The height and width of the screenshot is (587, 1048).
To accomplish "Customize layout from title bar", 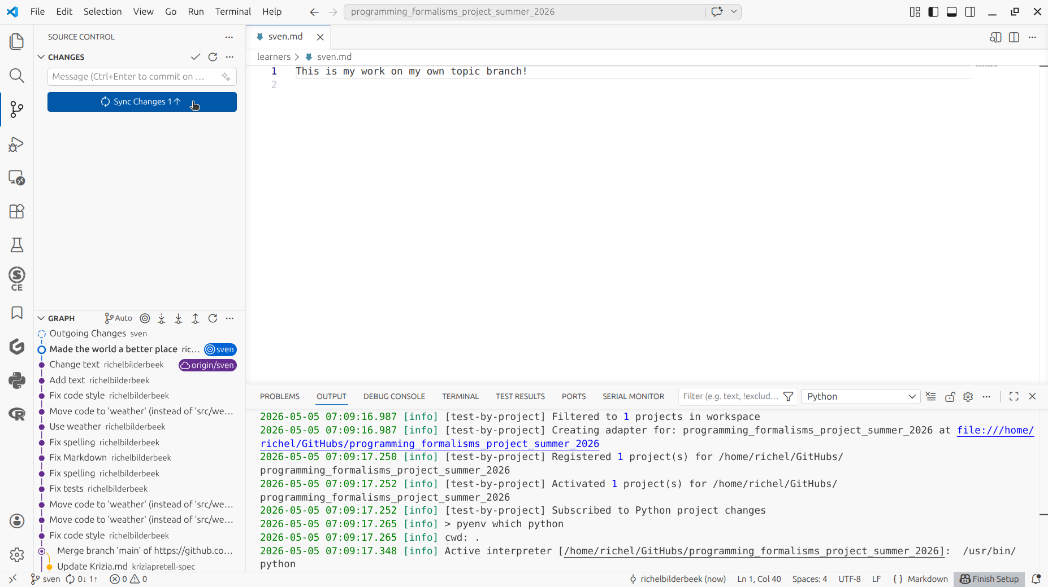I will 915,12.
